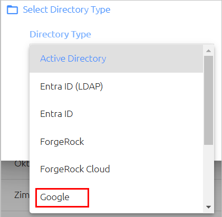Select the plain Entra ID option
The height and width of the screenshot is (217, 222).
116,114
